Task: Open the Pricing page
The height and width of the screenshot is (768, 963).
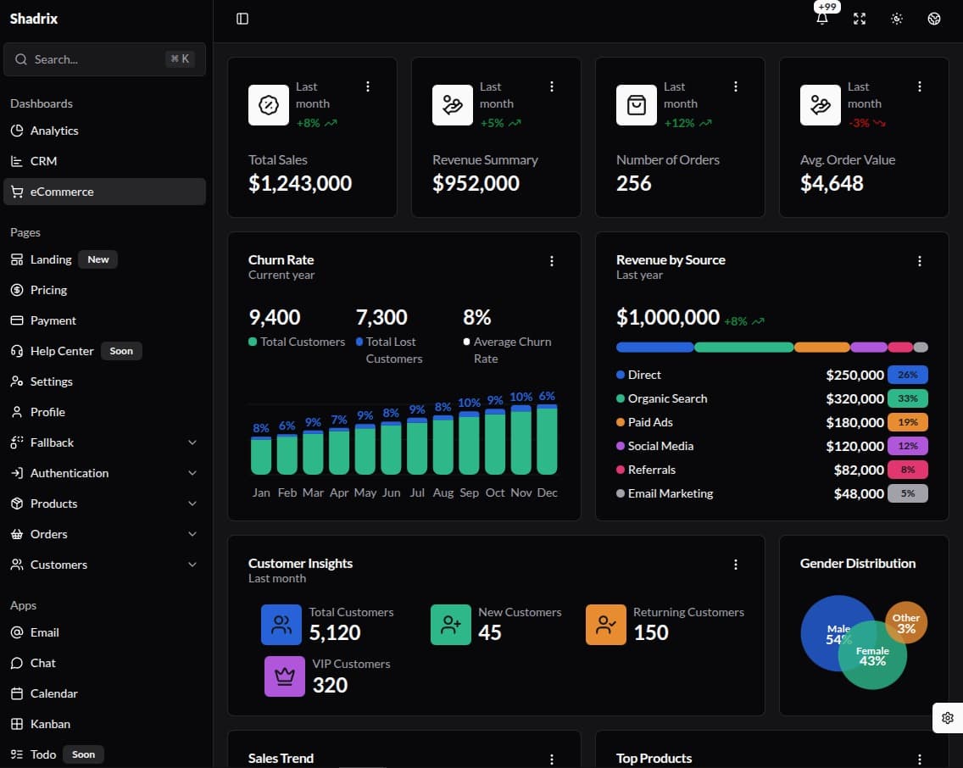Action: (x=104, y=290)
